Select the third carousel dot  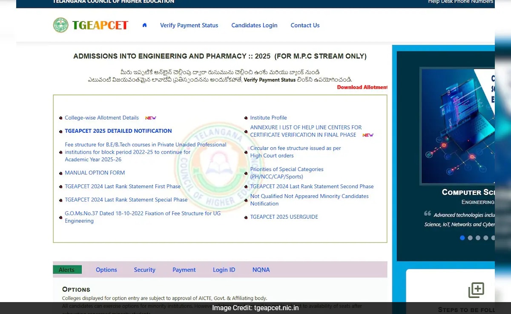coord(478,238)
